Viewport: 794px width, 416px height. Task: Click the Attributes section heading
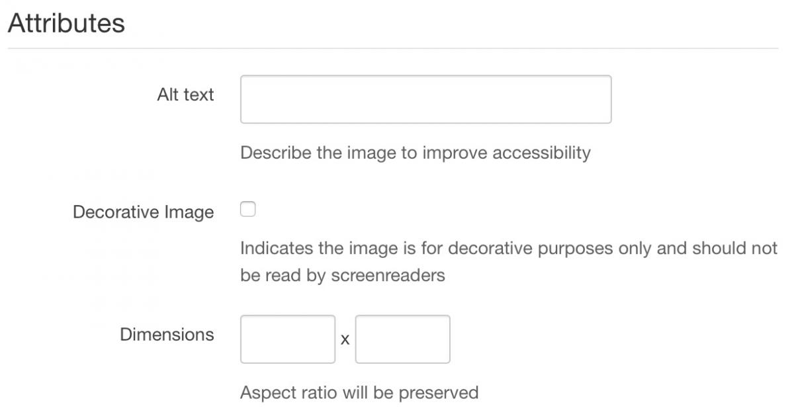[x=66, y=23]
